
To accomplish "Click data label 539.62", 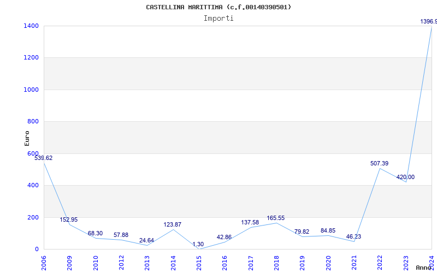I will (x=43, y=158).
